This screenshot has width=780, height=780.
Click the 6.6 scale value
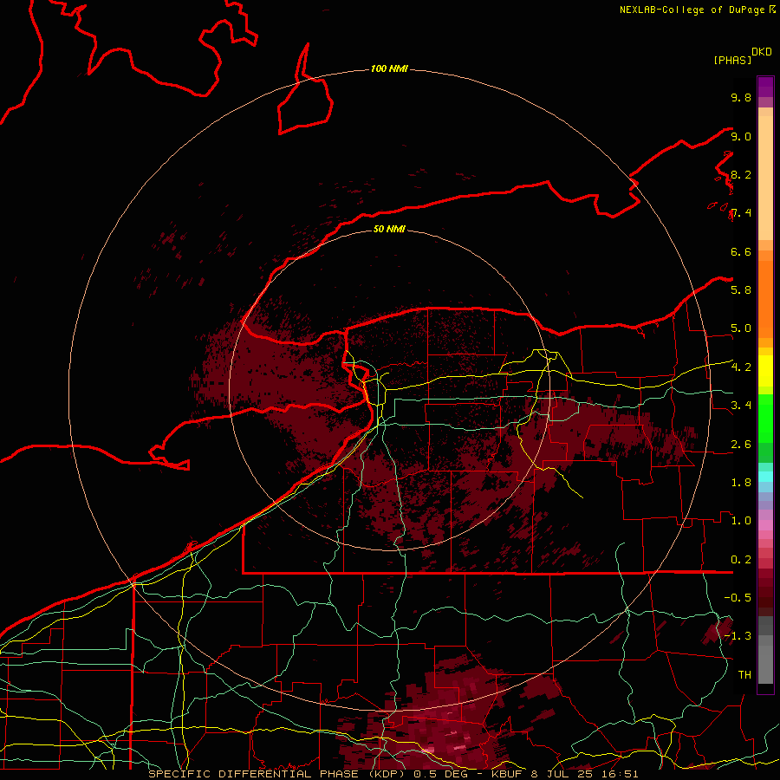coord(741,251)
